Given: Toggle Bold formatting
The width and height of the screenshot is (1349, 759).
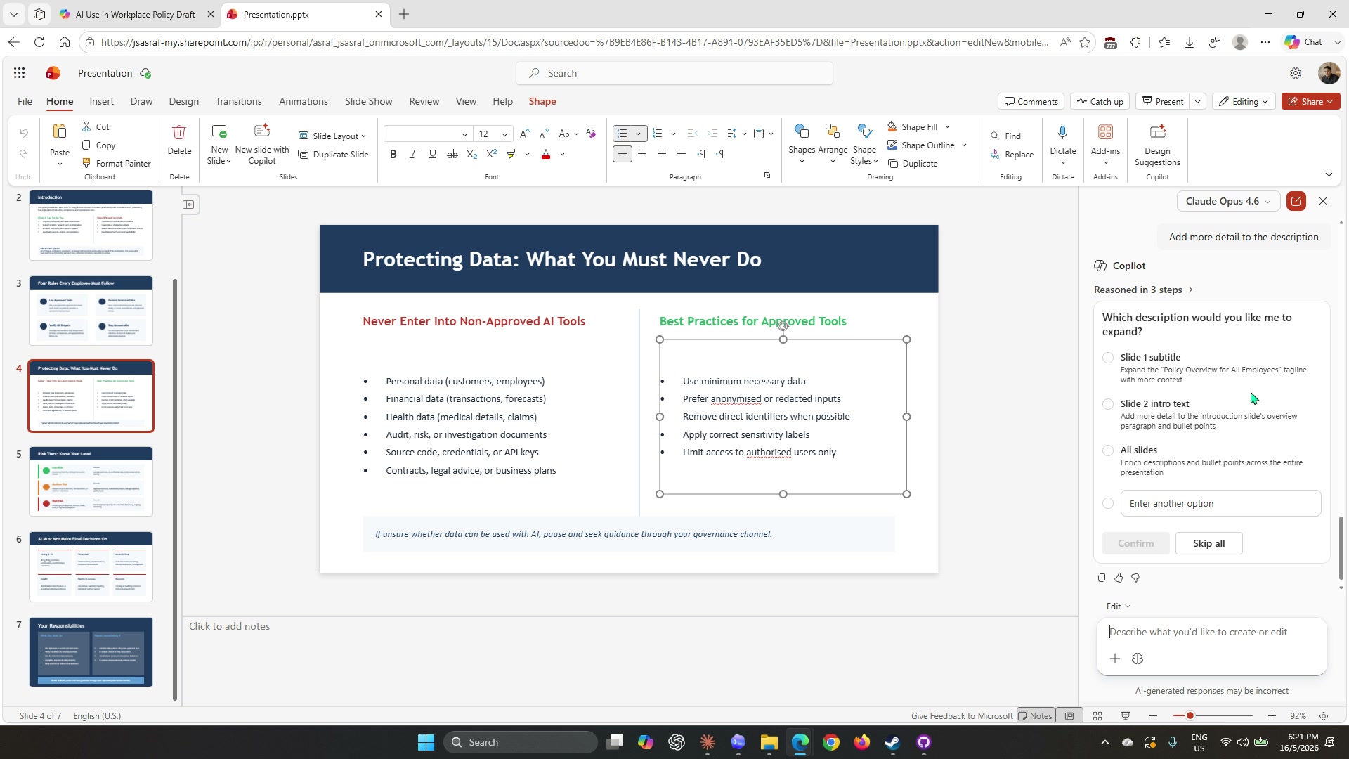Looking at the screenshot, I should click(393, 154).
